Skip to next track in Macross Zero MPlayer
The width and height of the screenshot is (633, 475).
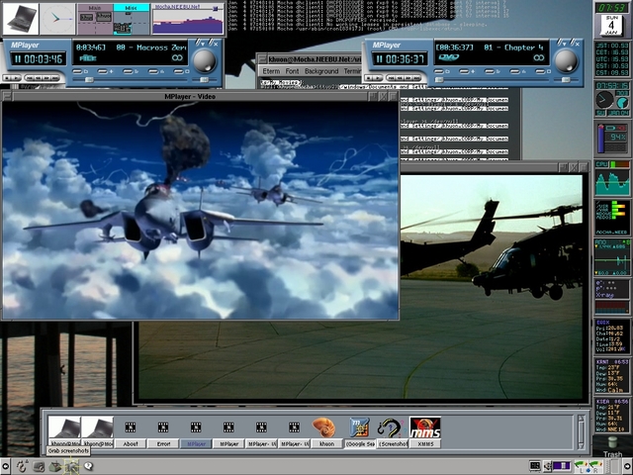pyautogui.click(x=55, y=77)
